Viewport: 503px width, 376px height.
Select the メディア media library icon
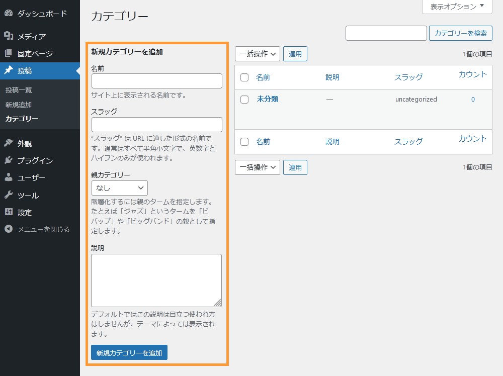point(9,36)
